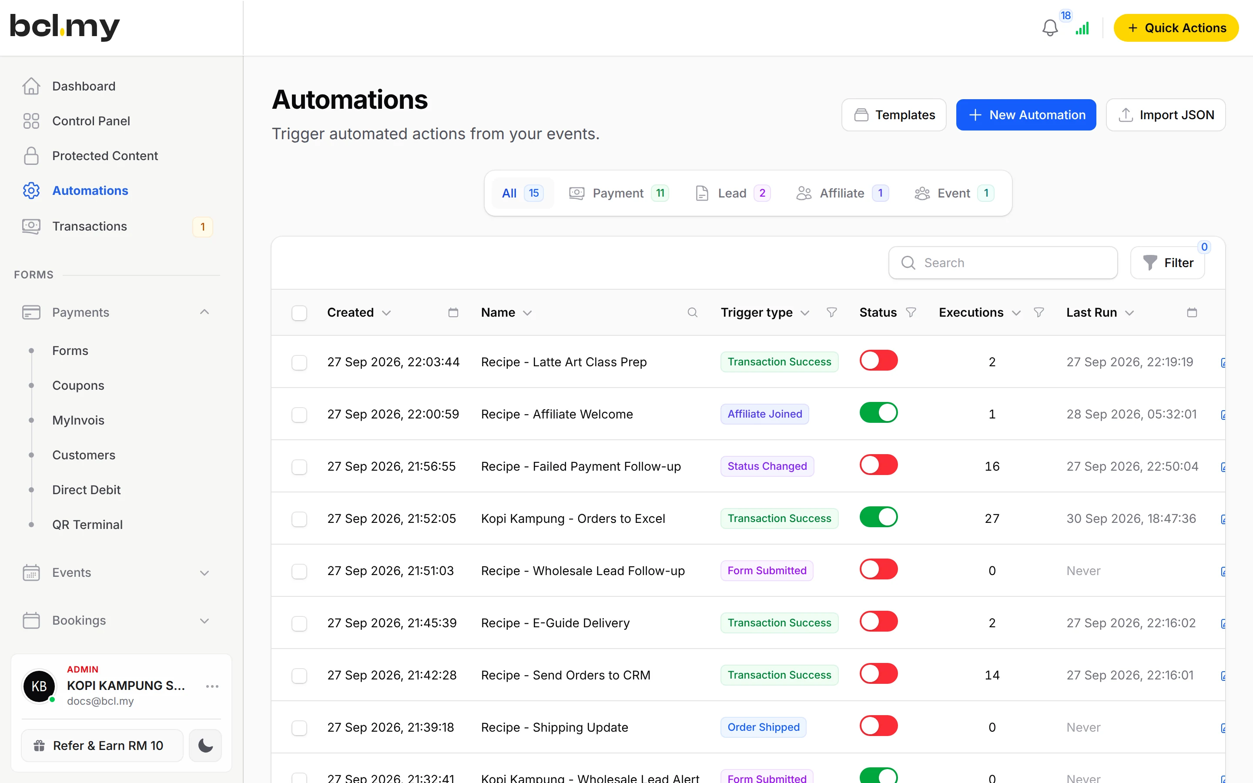
Task: Switch to the Affiliate tab
Action: tap(842, 193)
